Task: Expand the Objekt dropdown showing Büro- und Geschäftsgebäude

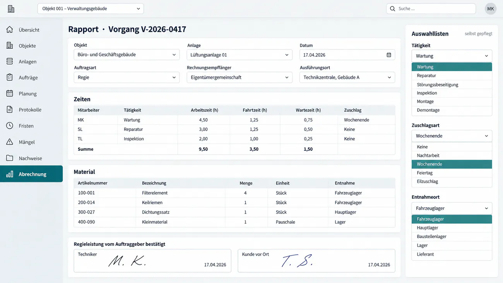Action: point(127,55)
